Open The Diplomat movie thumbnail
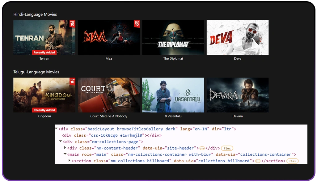The height and width of the screenshot is (182, 317). pyautogui.click(x=173, y=37)
